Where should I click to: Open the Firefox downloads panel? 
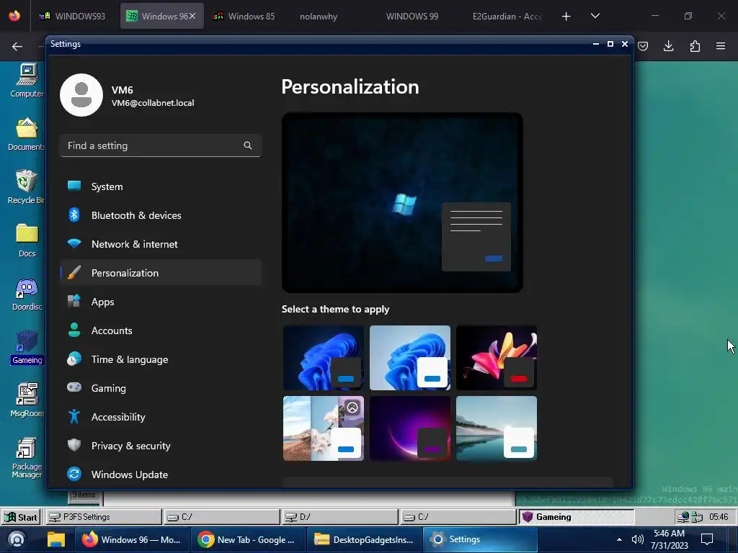tap(668, 46)
